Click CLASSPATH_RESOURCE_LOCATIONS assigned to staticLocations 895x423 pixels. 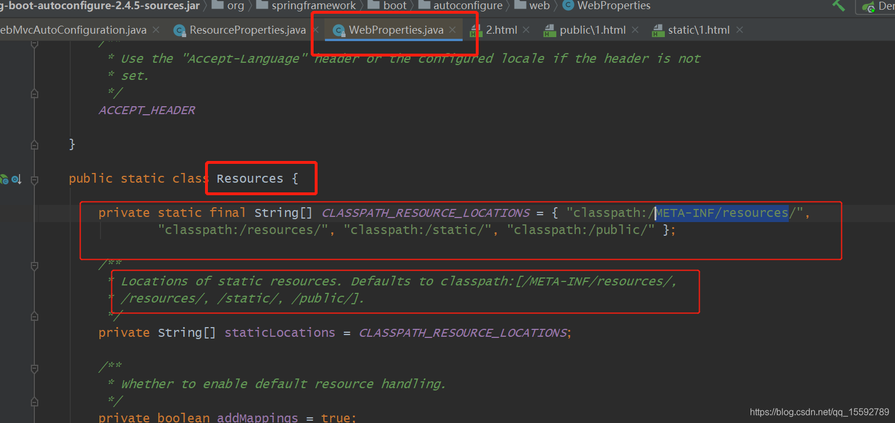click(463, 333)
